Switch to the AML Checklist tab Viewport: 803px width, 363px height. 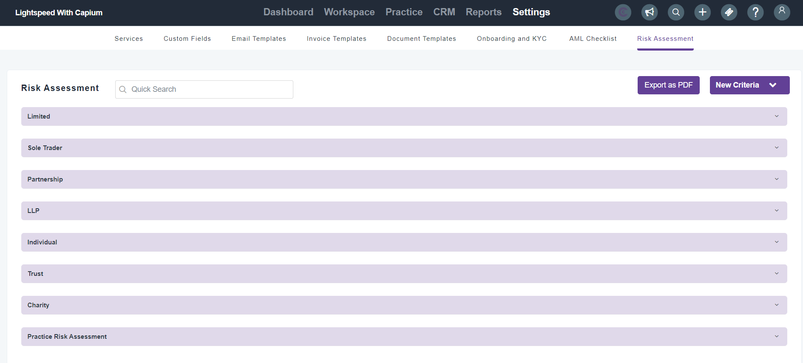593,39
